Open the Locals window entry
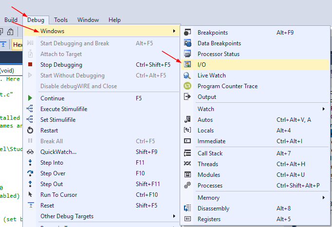The height and width of the screenshot is (227, 332). (255, 131)
